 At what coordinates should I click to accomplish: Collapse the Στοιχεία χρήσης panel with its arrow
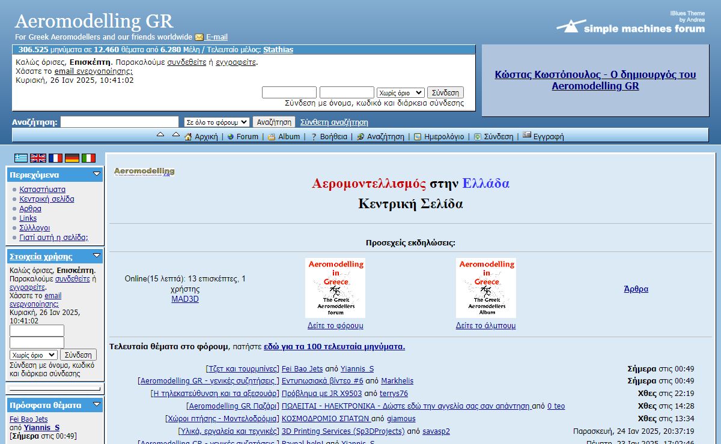[x=97, y=256]
